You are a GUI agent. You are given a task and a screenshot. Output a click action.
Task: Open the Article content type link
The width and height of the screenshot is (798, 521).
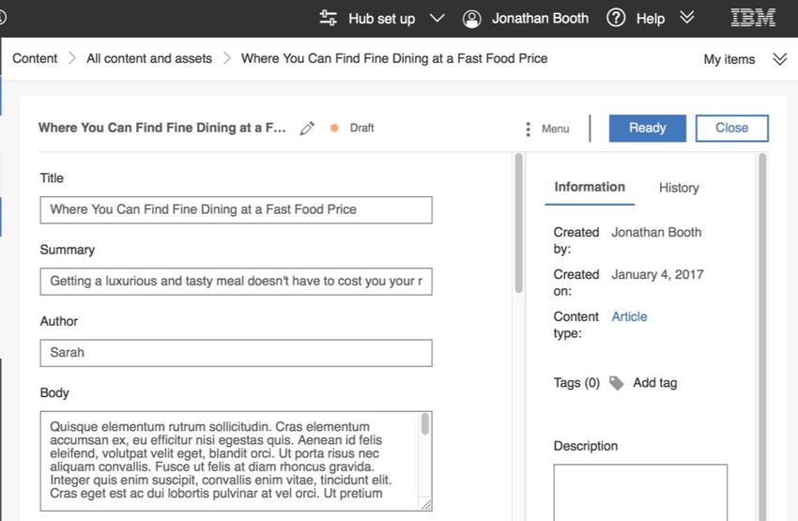(629, 316)
